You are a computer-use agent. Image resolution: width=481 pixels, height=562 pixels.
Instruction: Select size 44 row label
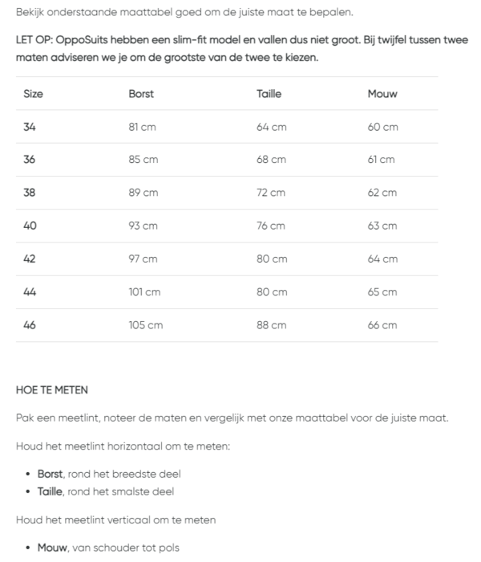(x=30, y=292)
